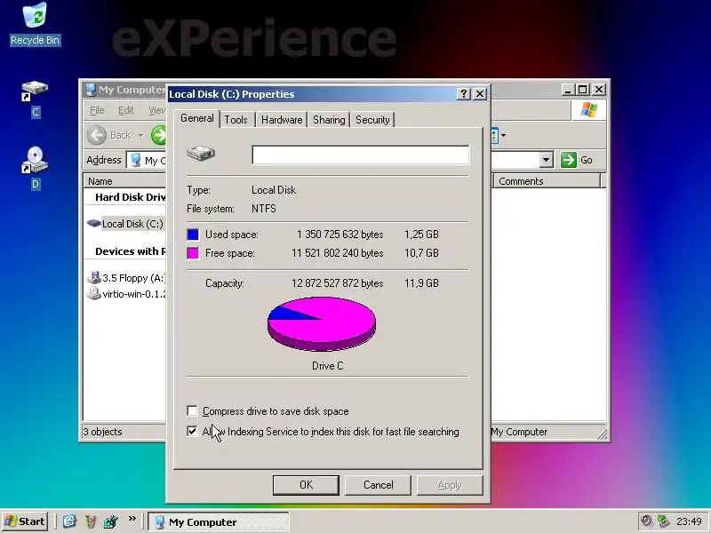Open the Back button history dropdown arrow

[x=141, y=136]
